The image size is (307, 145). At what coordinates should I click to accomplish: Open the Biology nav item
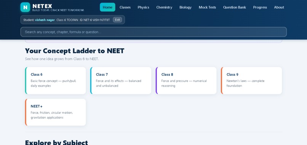point(185,7)
